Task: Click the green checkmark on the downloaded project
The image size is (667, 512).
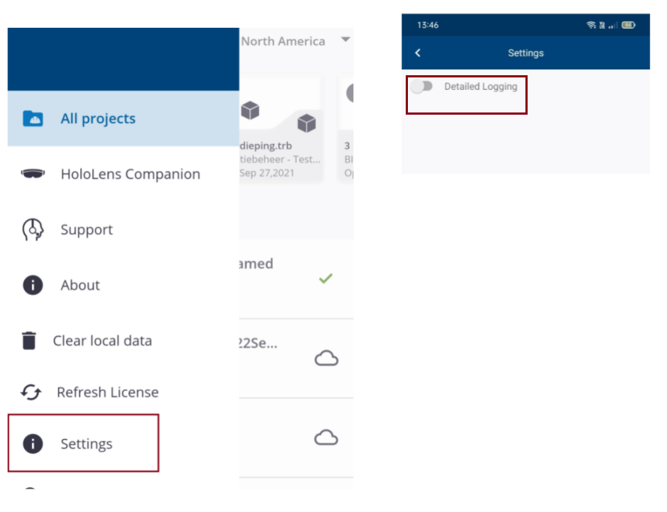Action: point(326,278)
